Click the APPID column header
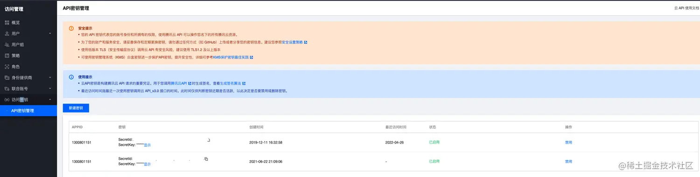 [x=77, y=127]
